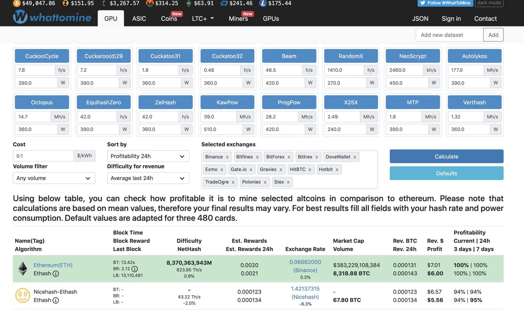This screenshot has width=524, height=311.
Task: Open Ethereum(ETH) coin link
Action: click(x=53, y=265)
